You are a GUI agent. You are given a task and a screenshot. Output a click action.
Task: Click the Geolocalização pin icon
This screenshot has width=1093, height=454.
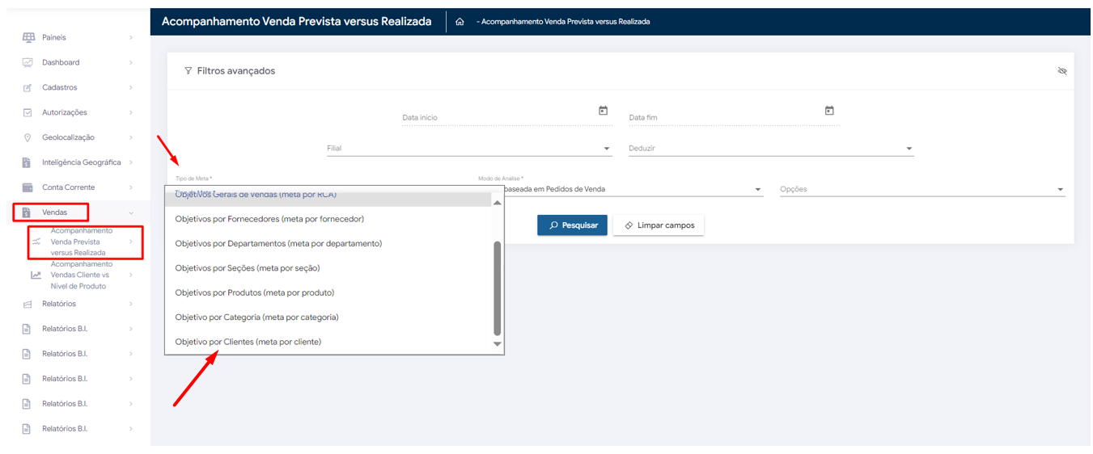(x=28, y=137)
